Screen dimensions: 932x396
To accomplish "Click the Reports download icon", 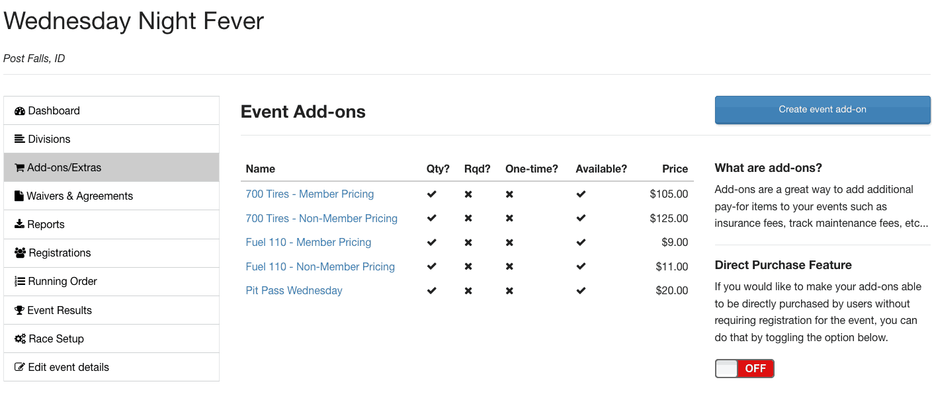I will [x=19, y=225].
